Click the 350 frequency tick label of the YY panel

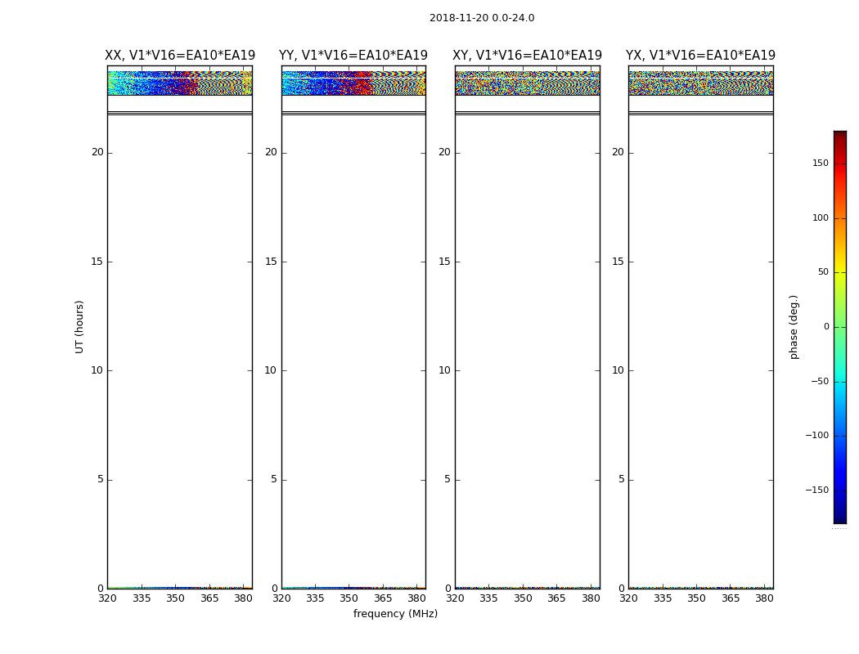tap(349, 598)
